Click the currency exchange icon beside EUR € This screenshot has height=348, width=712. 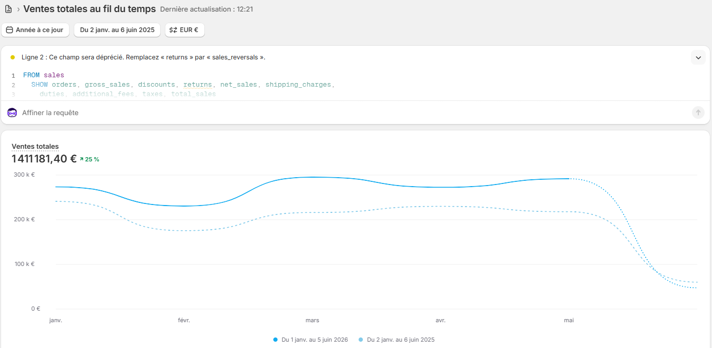pyautogui.click(x=173, y=30)
